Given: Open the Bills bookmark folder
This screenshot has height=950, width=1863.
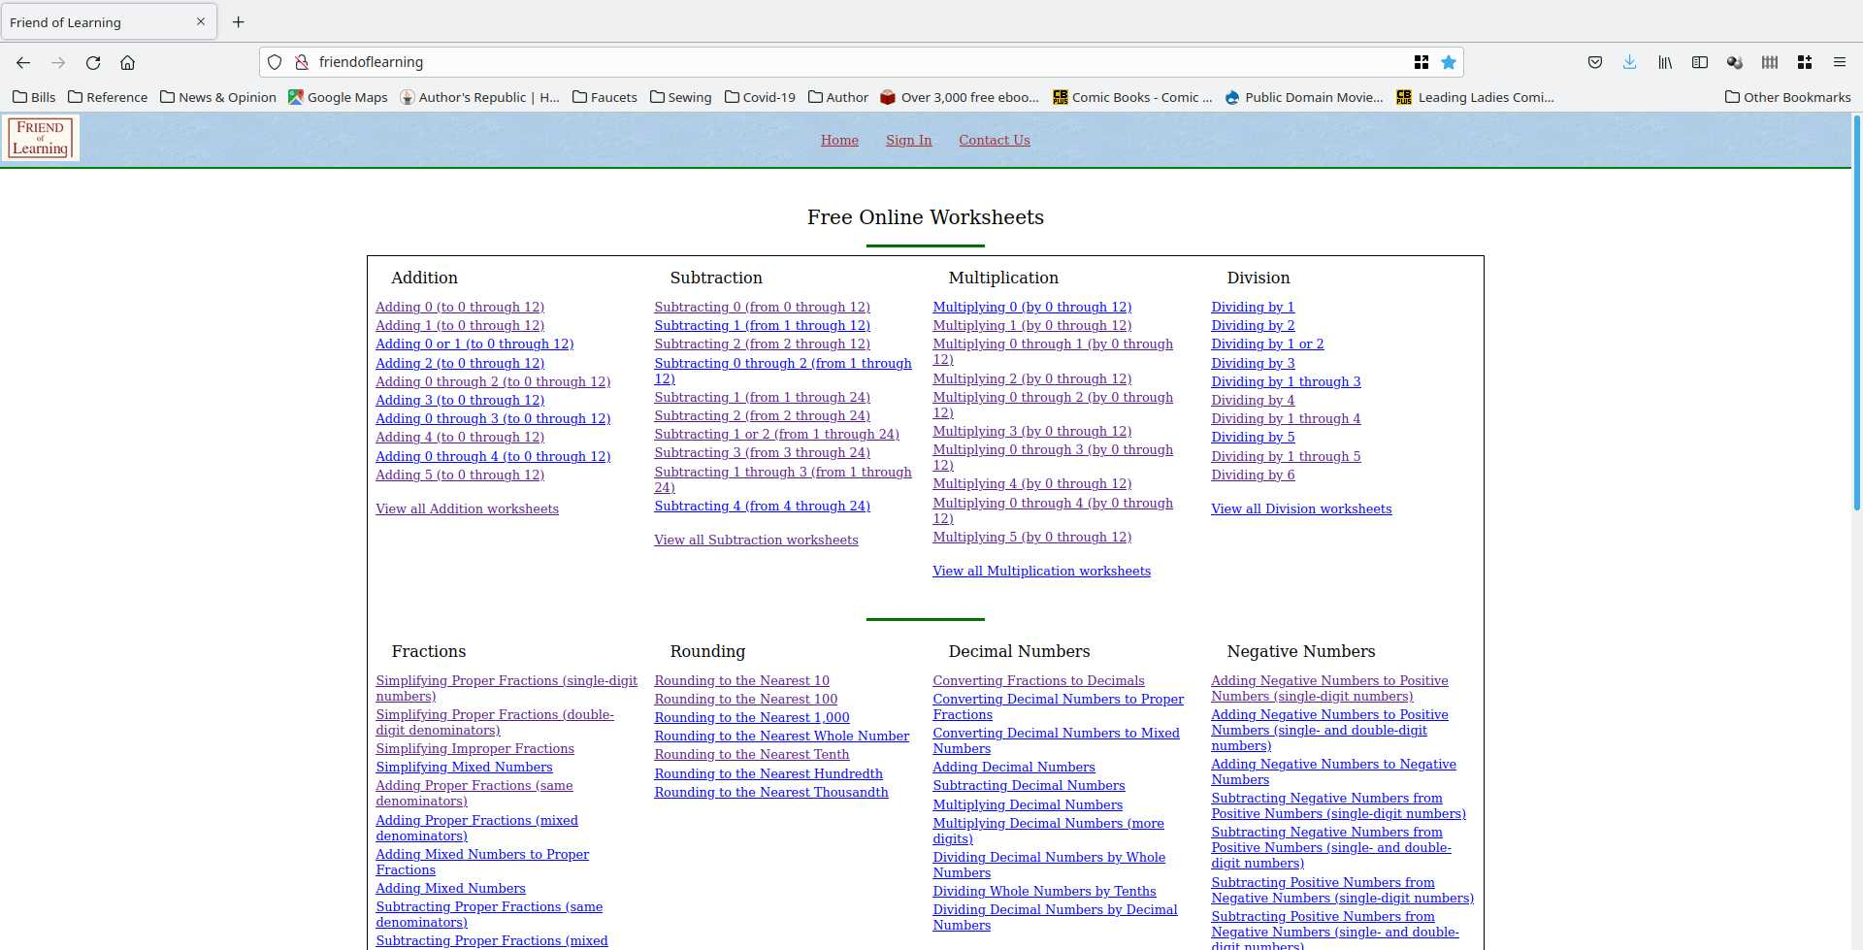Looking at the screenshot, I should [x=34, y=97].
